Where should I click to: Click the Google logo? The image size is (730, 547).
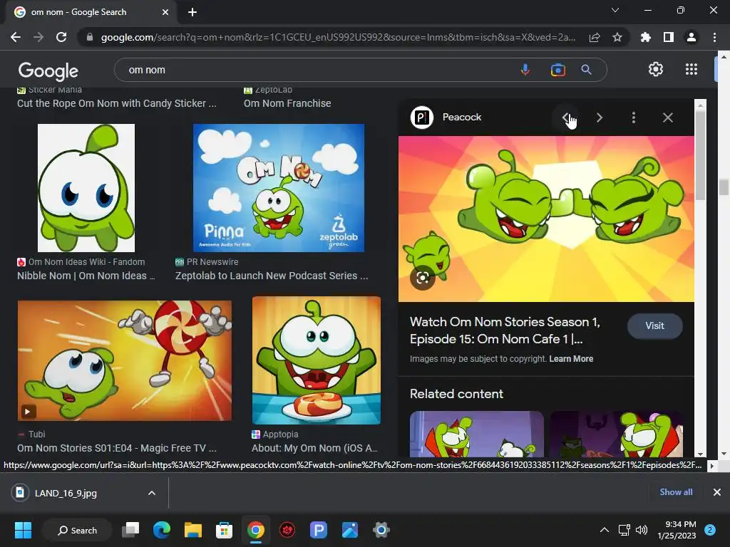tap(48, 71)
